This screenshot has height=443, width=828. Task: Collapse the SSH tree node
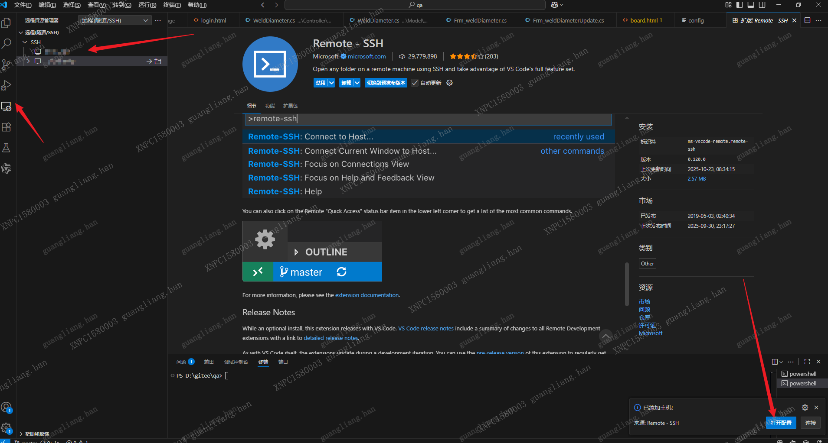tap(25, 42)
